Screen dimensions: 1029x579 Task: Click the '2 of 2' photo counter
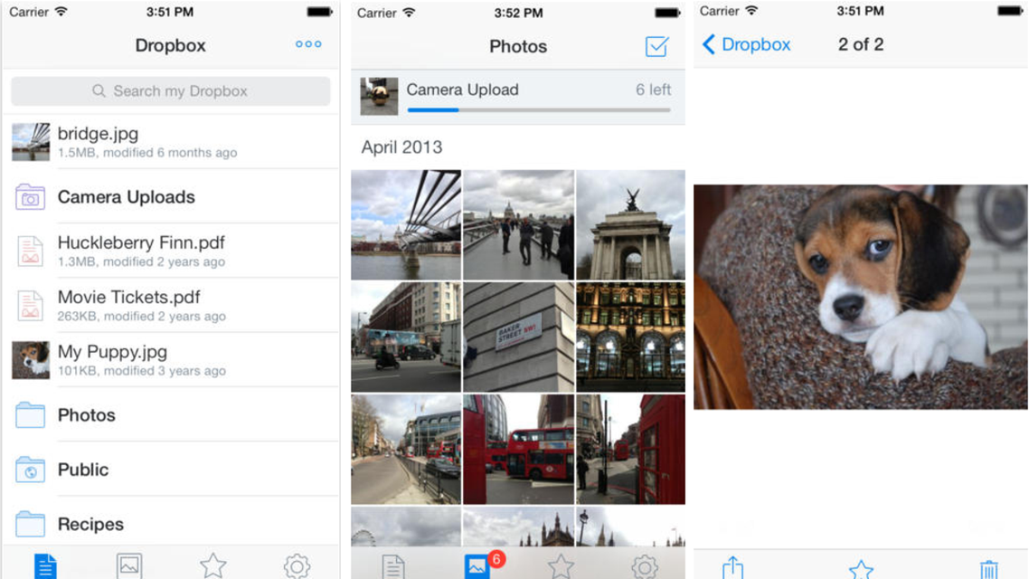click(860, 44)
